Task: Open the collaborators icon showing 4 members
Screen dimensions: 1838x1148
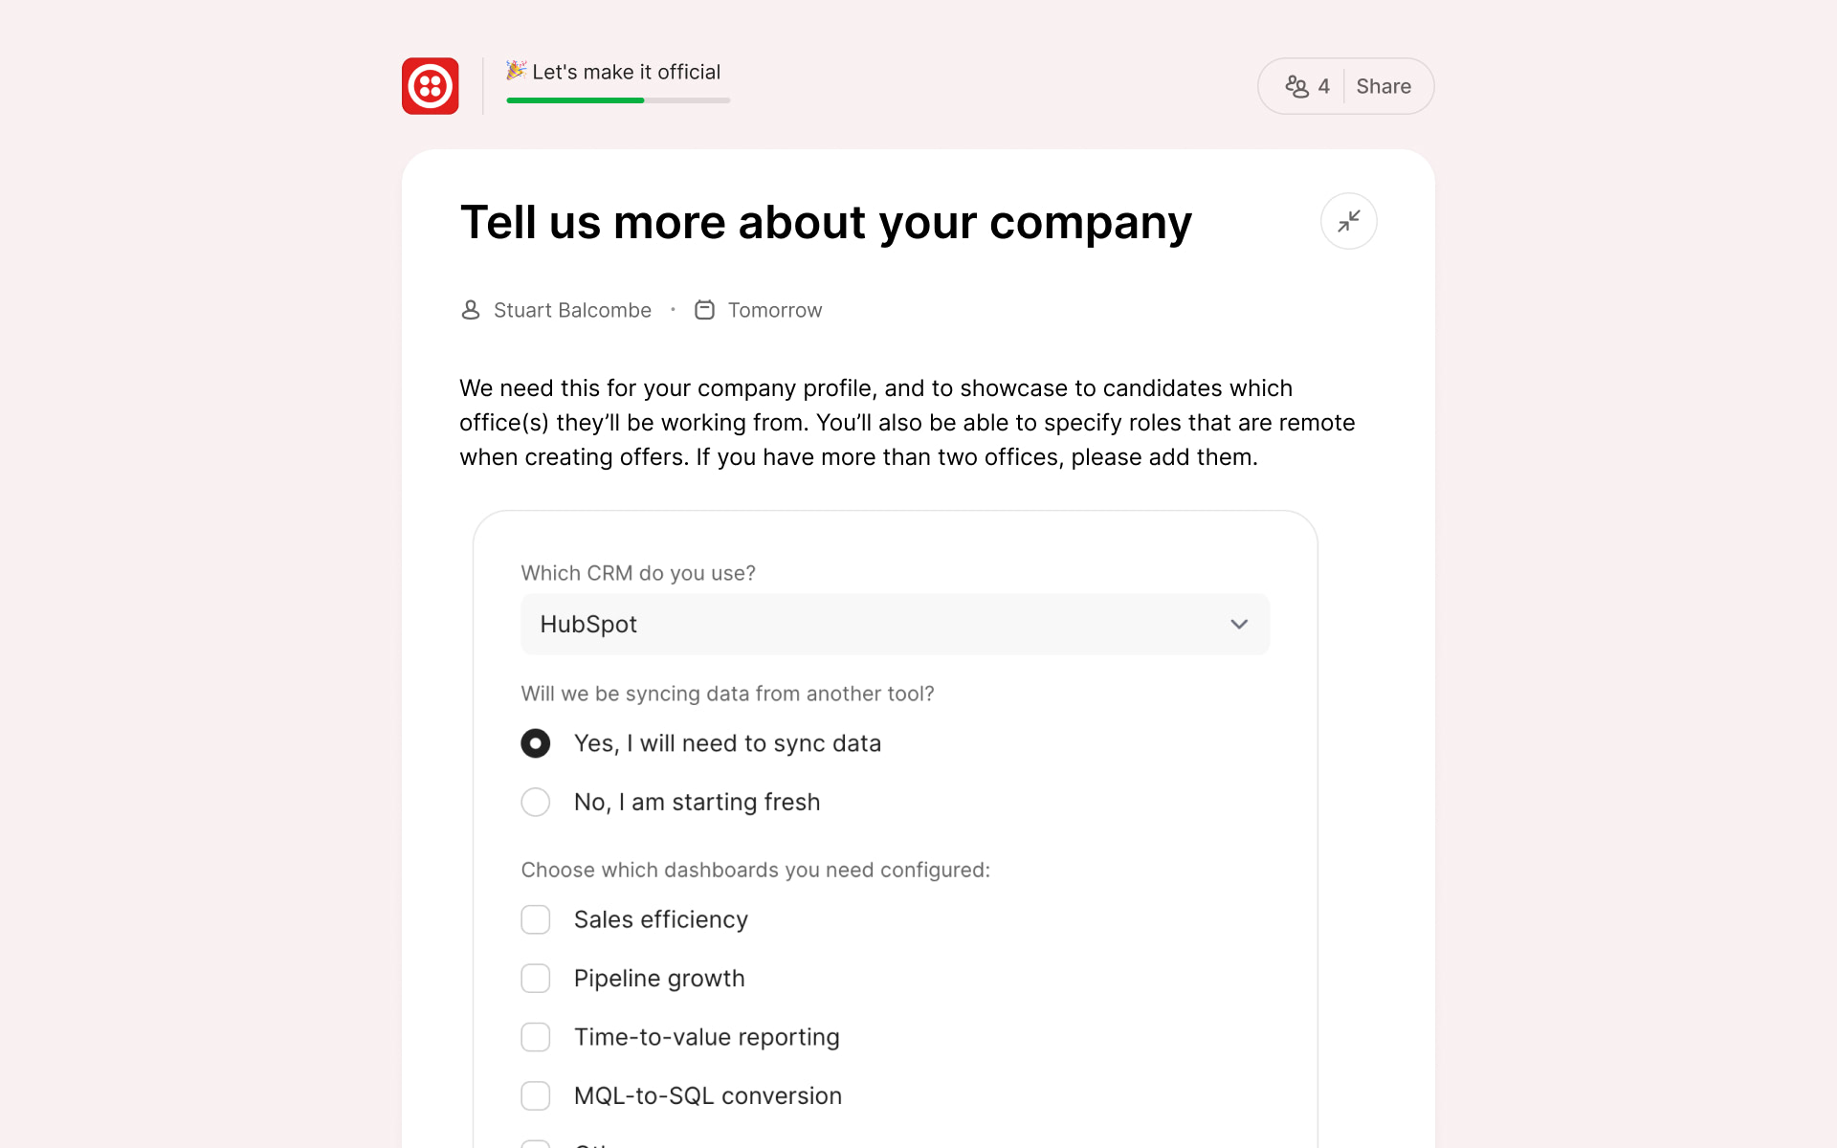Action: pyautogui.click(x=1298, y=86)
